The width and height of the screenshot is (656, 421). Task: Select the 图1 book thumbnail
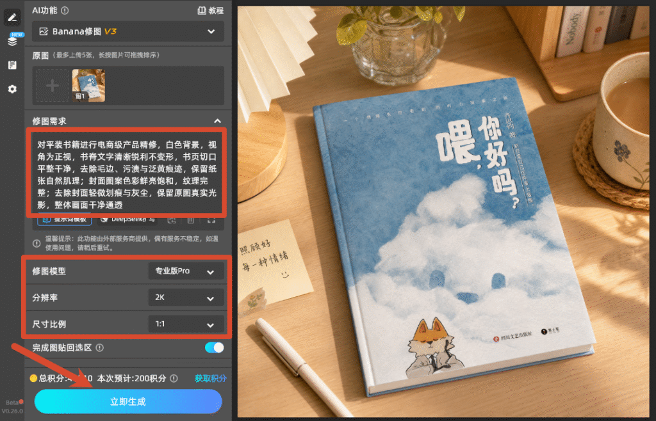[x=88, y=86]
